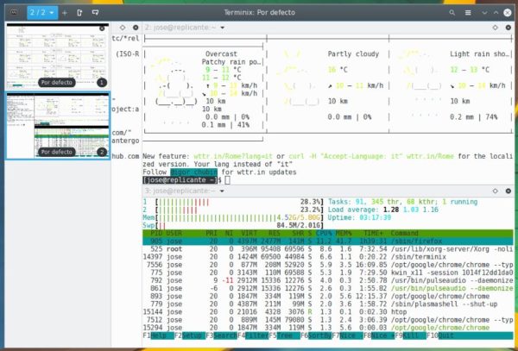Click the split terminal right icon
518x351 pixels.
click(79, 13)
